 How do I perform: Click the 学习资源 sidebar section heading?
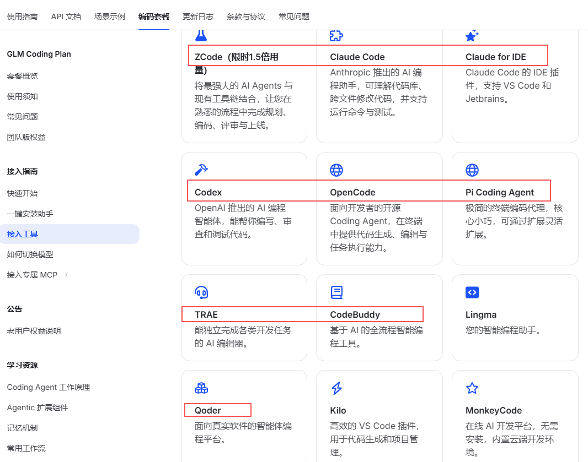pos(23,365)
